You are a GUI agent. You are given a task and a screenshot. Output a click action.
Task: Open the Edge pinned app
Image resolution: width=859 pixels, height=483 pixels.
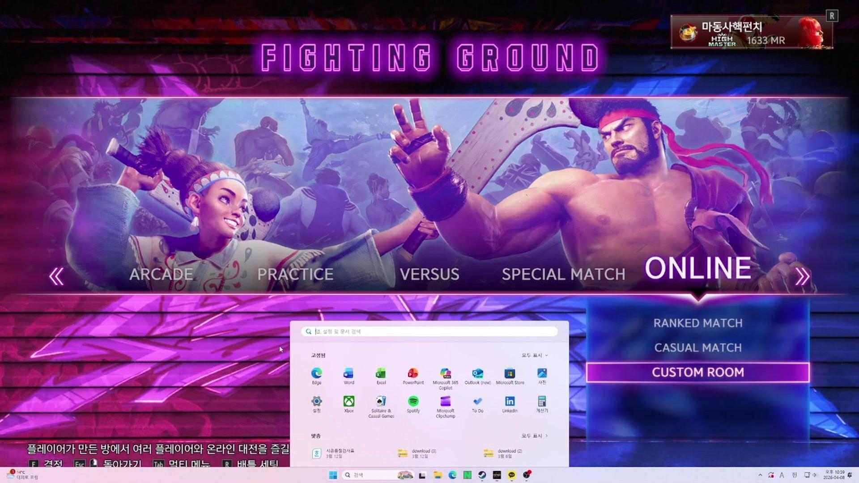(x=317, y=373)
